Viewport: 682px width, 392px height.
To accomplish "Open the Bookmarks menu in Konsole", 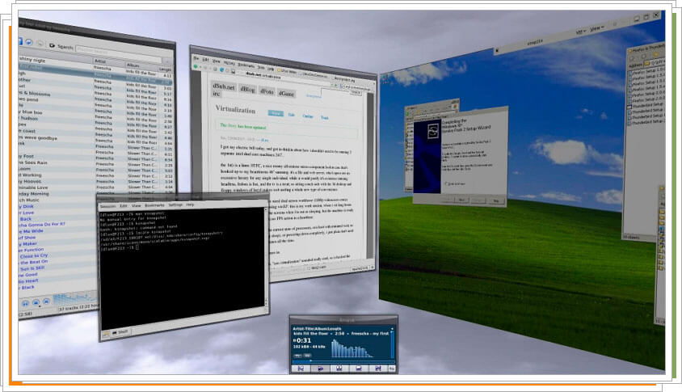I will click(154, 205).
